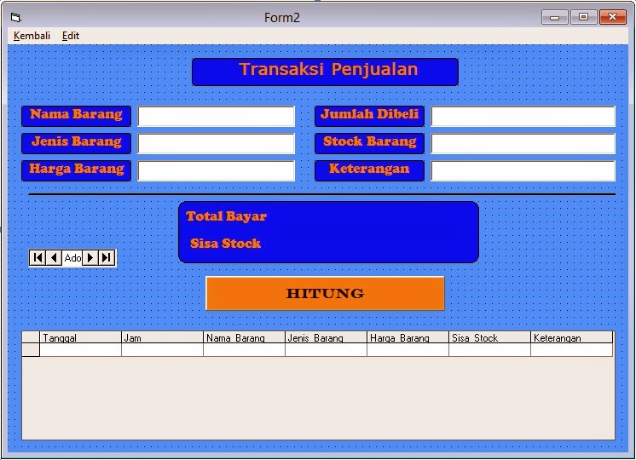
Task: Go to last record in Ado control
Action: pyautogui.click(x=107, y=258)
